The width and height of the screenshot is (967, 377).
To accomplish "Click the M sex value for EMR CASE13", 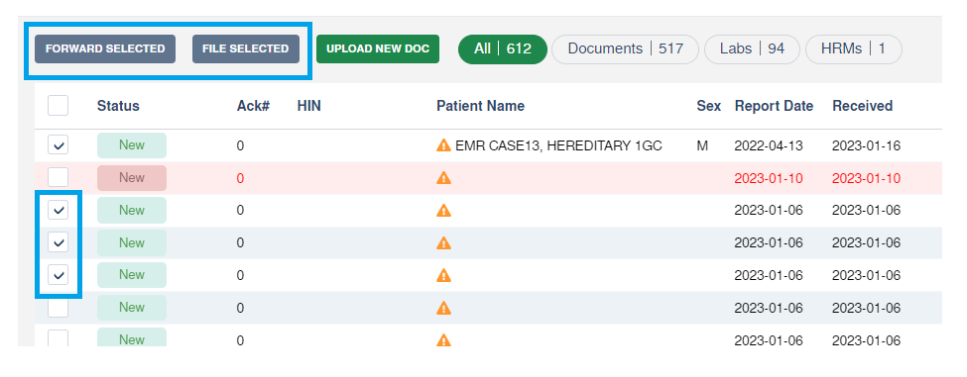I will [702, 145].
